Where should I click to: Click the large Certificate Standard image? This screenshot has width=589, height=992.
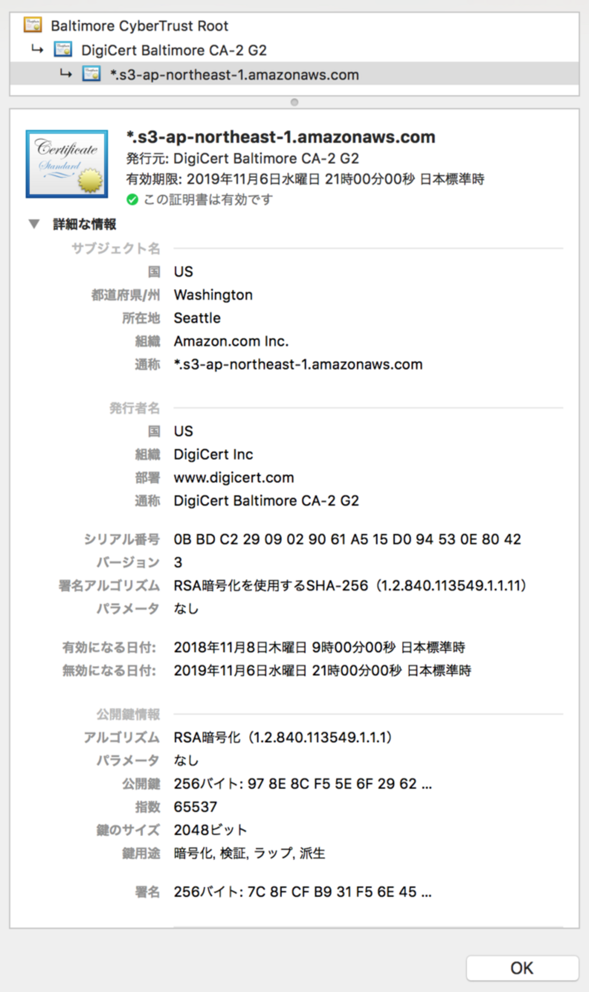click(67, 164)
